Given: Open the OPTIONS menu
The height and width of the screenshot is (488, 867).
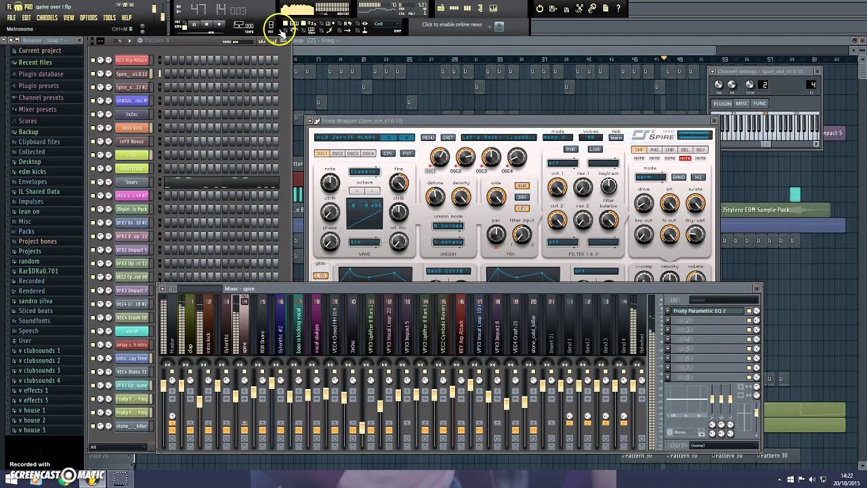Looking at the screenshot, I should click(89, 18).
